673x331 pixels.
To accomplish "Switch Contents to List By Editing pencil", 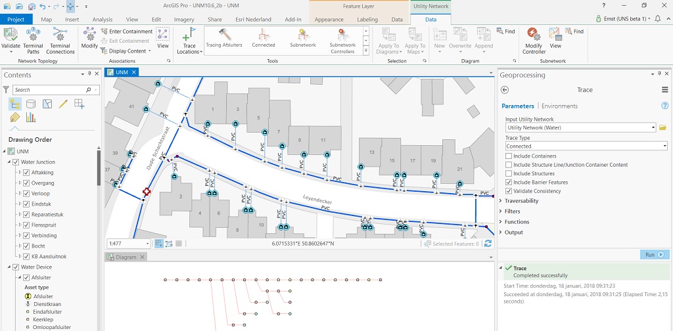I will click(64, 103).
